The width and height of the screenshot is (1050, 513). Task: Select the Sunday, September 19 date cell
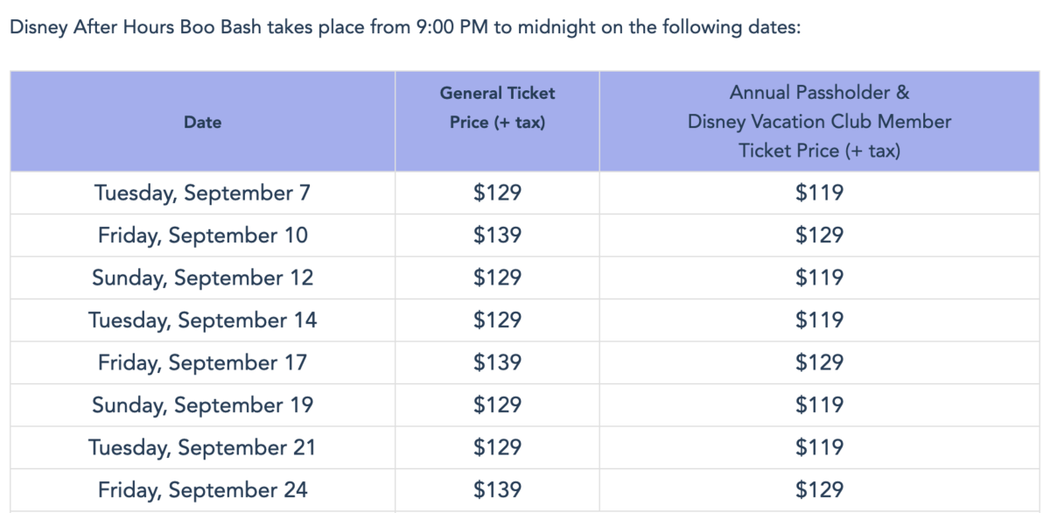(x=202, y=405)
